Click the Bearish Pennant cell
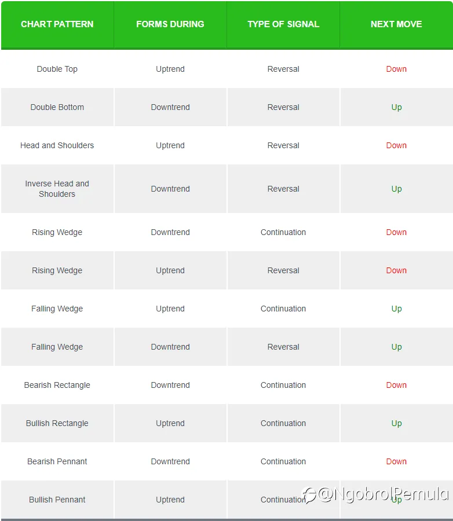 point(57,461)
